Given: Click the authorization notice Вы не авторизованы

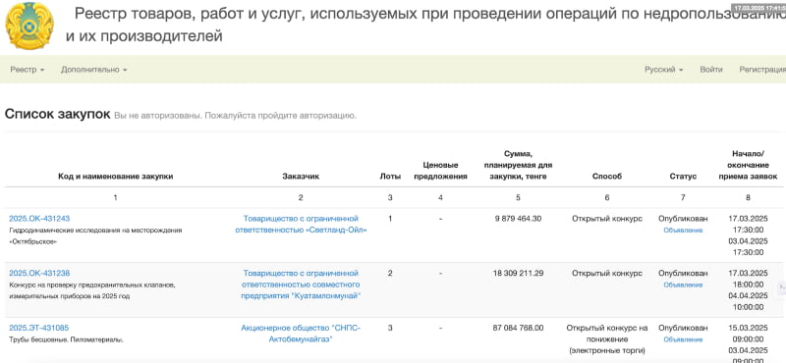Looking at the screenshot, I should coord(235,116).
